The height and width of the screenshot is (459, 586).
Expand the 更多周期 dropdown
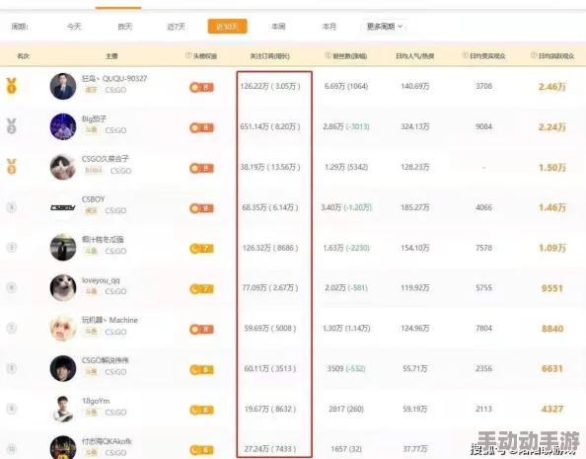[x=384, y=27]
